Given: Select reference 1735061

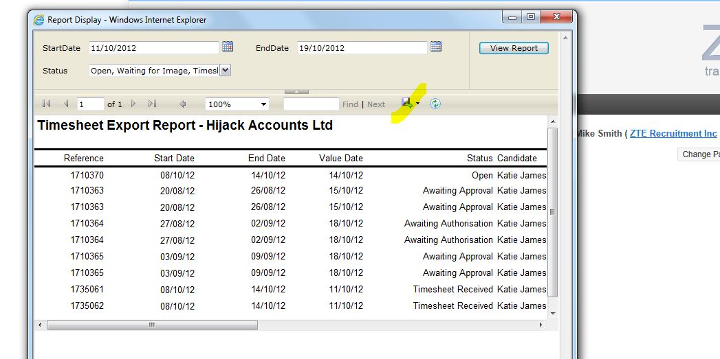Looking at the screenshot, I should click(x=87, y=289).
